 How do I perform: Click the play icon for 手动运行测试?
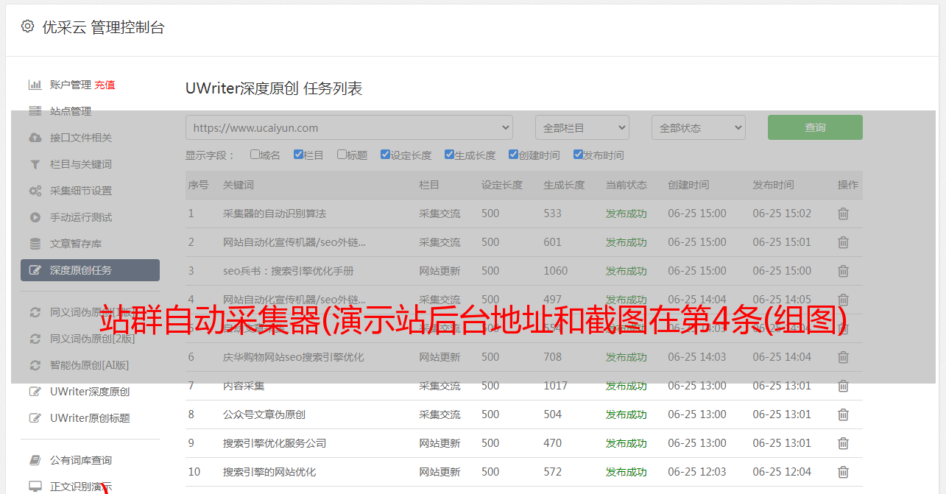tap(35, 217)
